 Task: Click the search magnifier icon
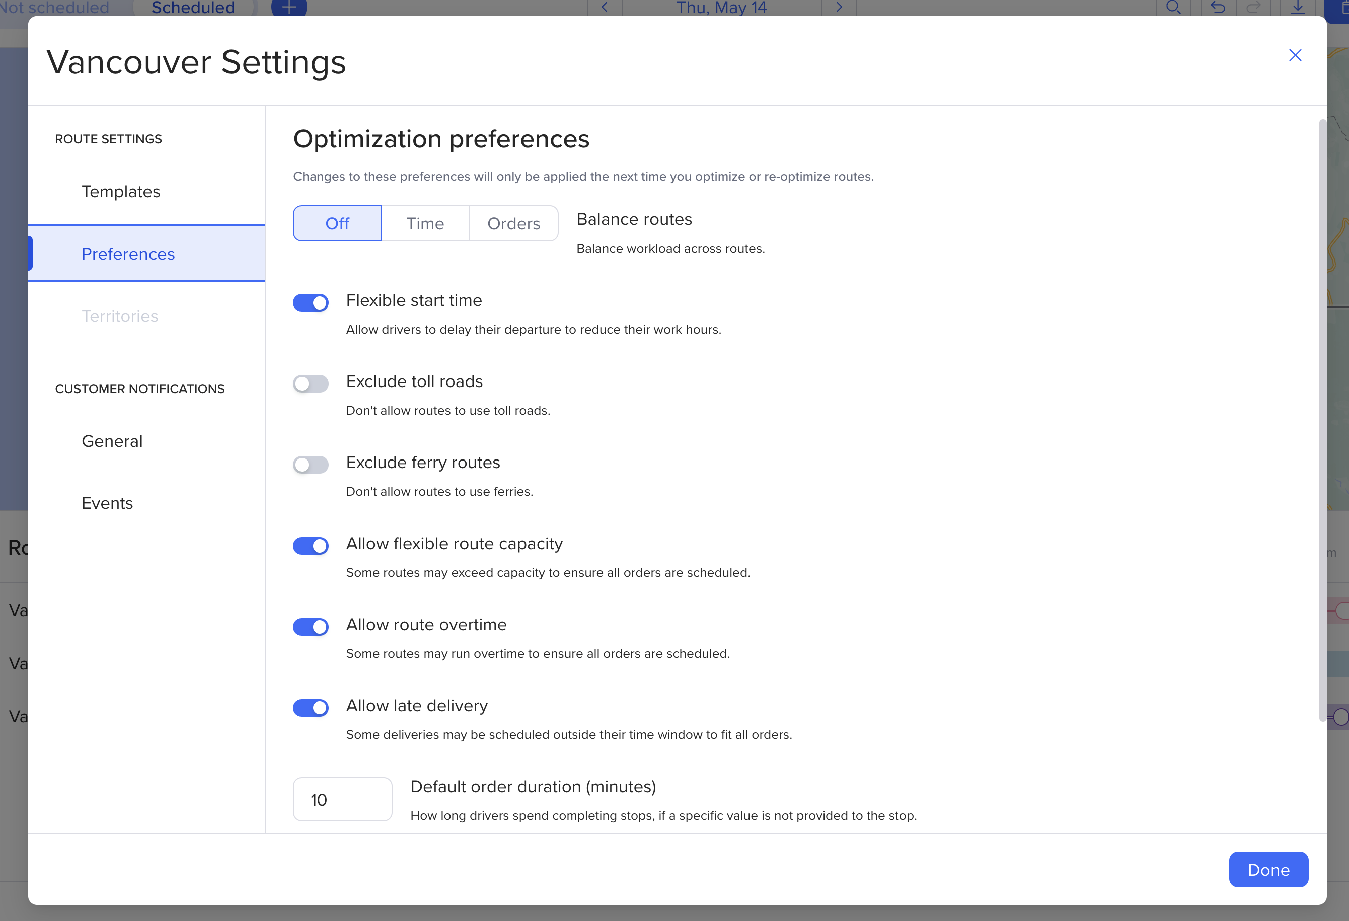tap(1173, 7)
